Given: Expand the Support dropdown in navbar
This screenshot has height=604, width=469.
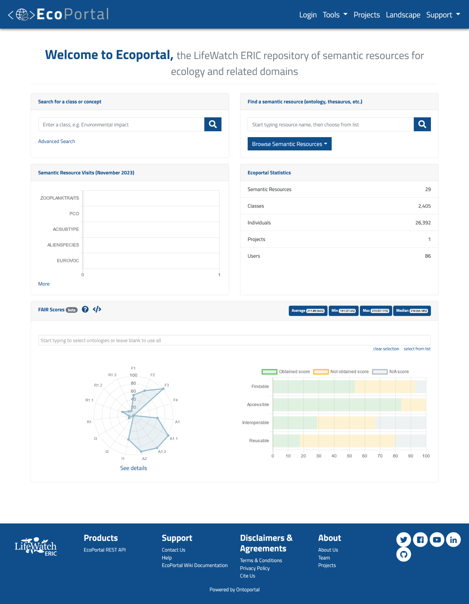Looking at the screenshot, I should click(443, 15).
